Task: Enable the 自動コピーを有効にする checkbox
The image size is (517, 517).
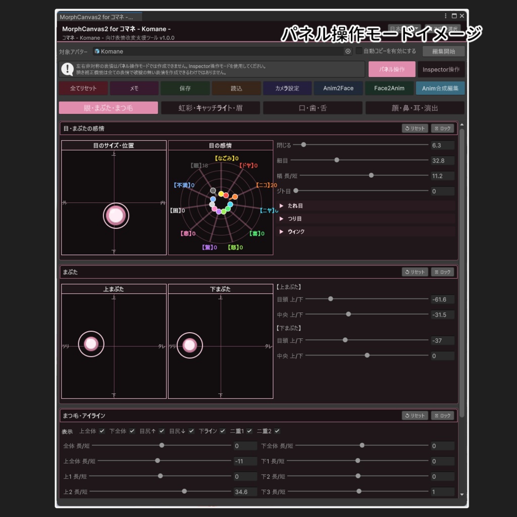Action: coord(359,51)
